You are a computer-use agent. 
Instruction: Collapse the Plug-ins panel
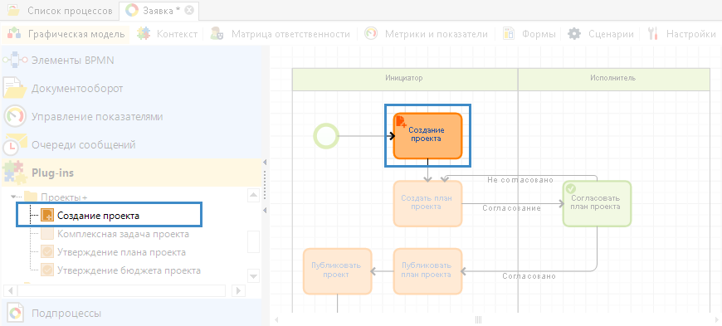tap(131, 173)
